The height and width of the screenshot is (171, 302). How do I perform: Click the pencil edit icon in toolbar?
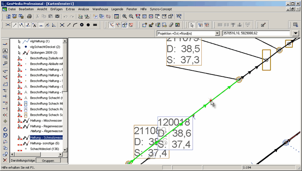point(263,25)
